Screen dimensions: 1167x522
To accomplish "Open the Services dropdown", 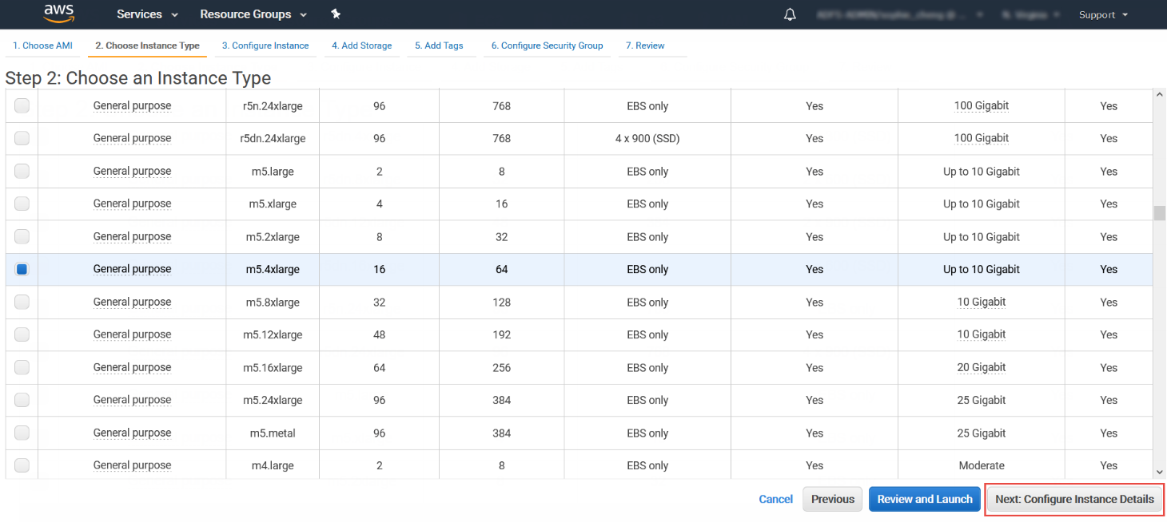I will tap(146, 14).
